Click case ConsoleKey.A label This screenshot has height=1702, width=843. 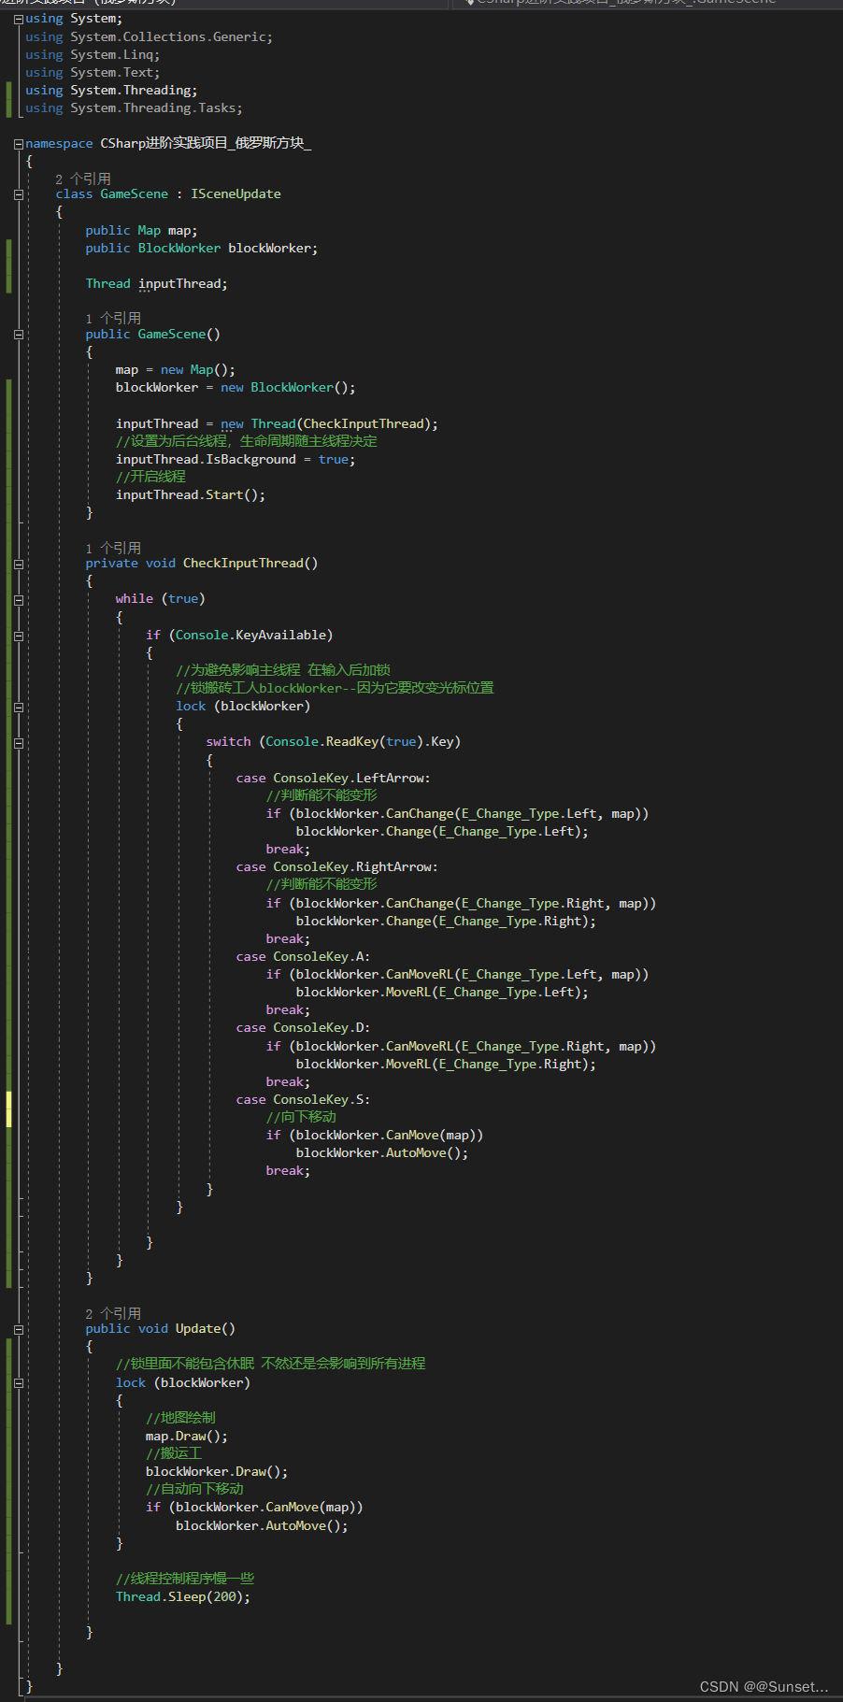(303, 956)
